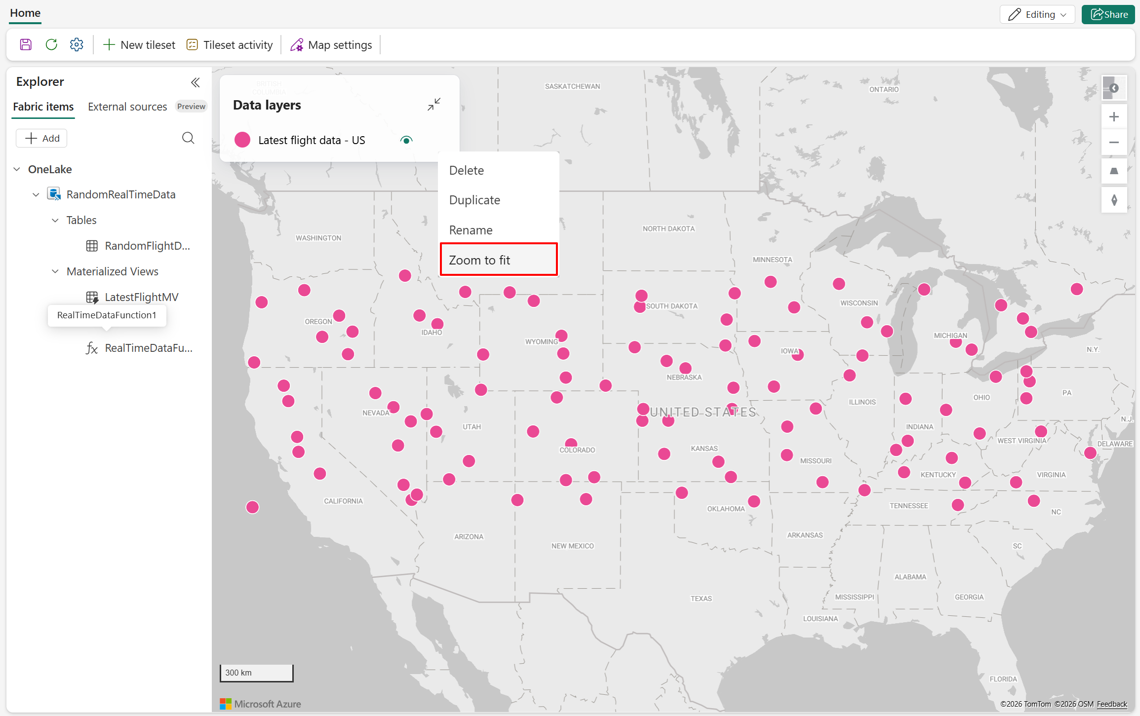Collapse the Materialized Views section
The height and width of the screenshot is (716, 1140).
[x=55, y=271]
